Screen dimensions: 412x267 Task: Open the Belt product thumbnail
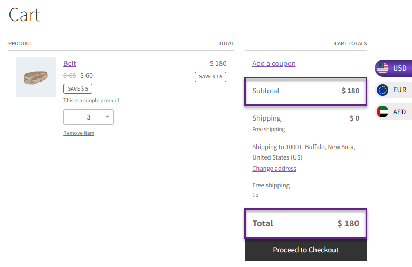[36, 77]
